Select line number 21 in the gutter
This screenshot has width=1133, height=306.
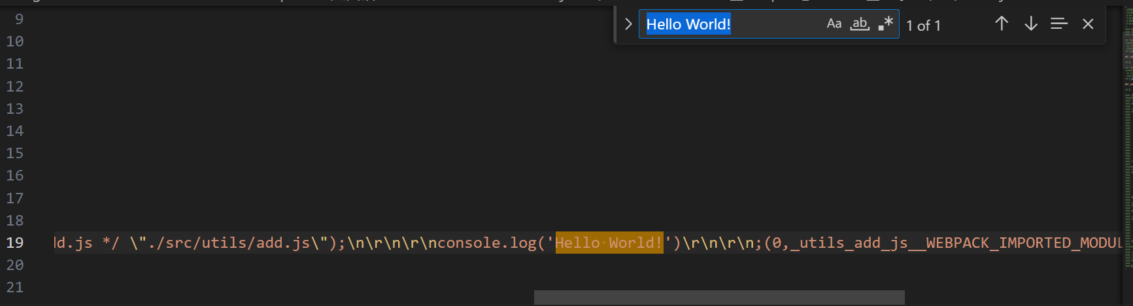tap(15, 287)
